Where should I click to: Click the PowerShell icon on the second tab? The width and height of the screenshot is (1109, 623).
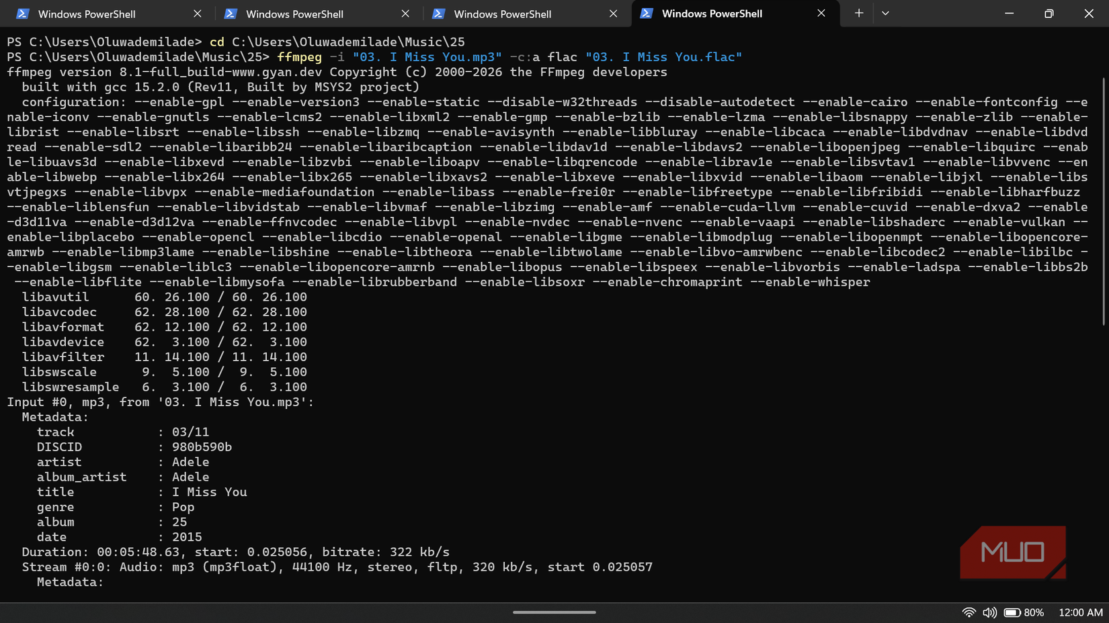pos(232,13)
